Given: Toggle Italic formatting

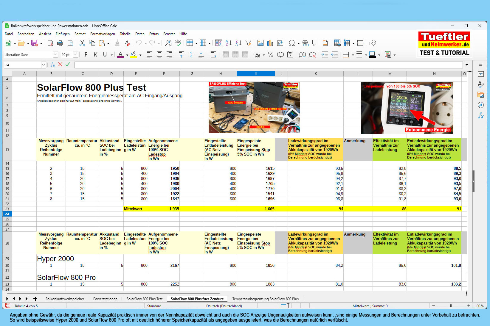Looking at the screenshot, I should (x=95, y=55).
